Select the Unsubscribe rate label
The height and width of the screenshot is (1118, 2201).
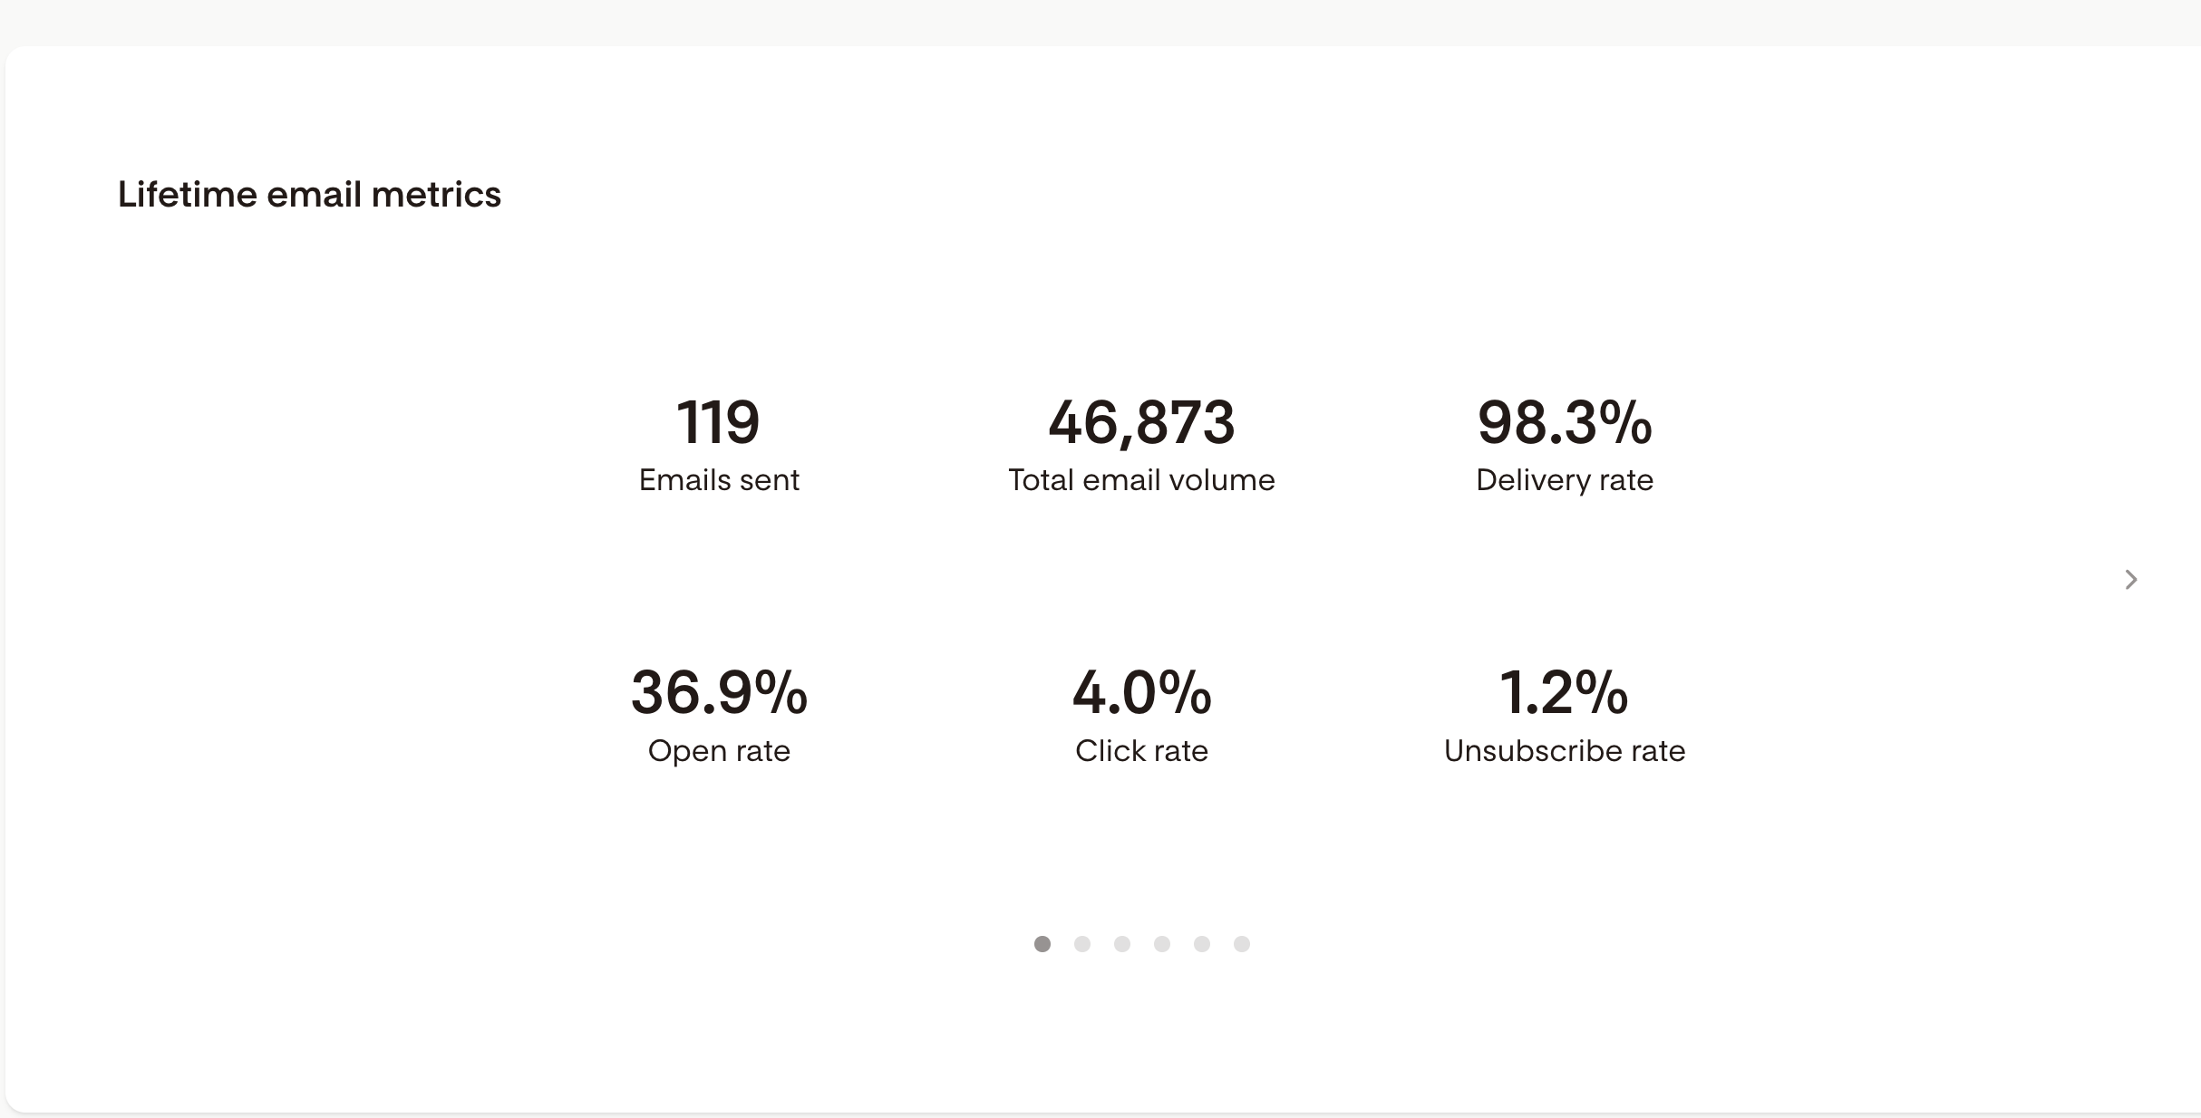(x=1565, y=750)
